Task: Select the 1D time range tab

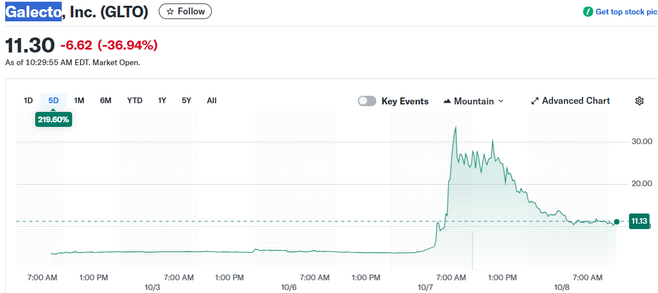Action: coord(28,100)
